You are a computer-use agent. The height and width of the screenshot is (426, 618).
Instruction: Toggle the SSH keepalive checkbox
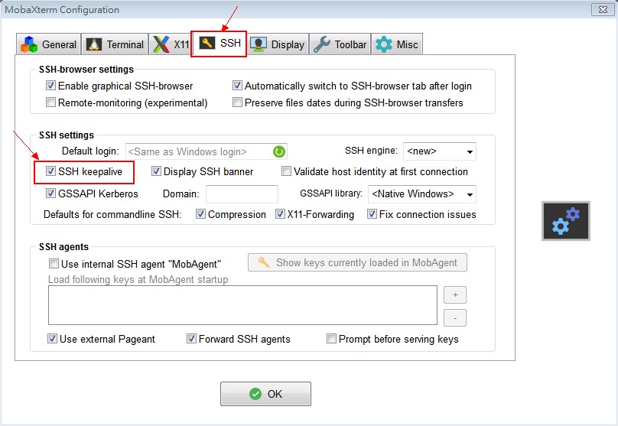click(x=50, y=171)
